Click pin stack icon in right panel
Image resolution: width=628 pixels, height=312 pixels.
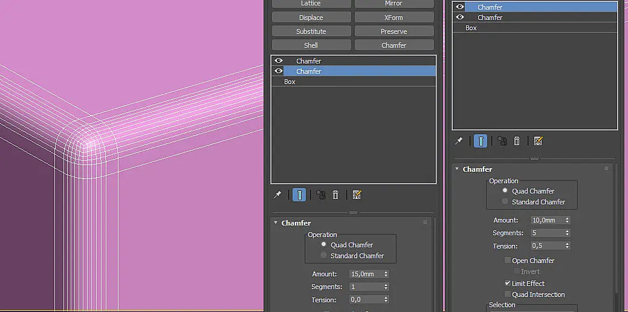[459, 140]
